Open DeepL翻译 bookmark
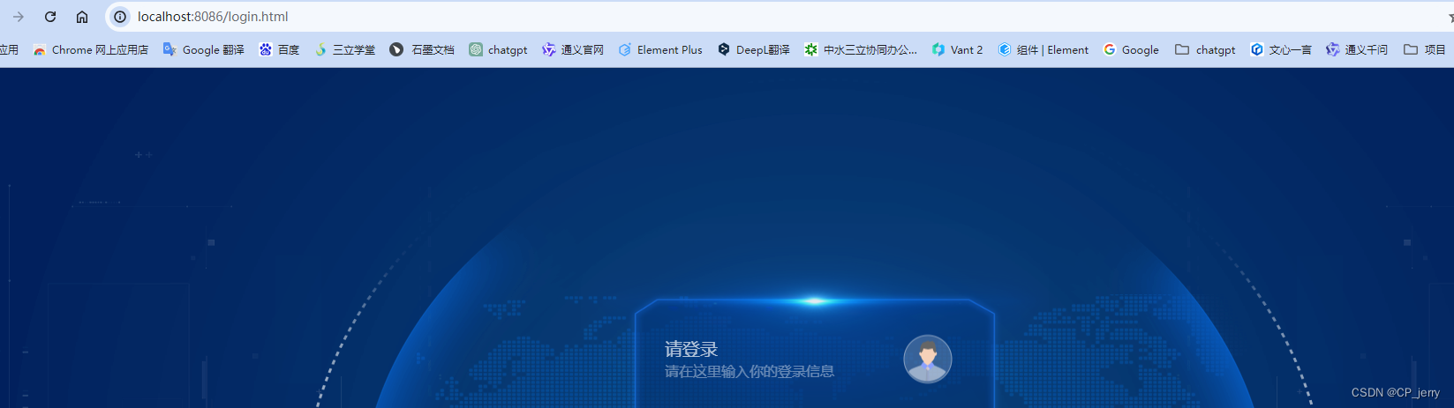1454x408 pixels. [753, 50]
